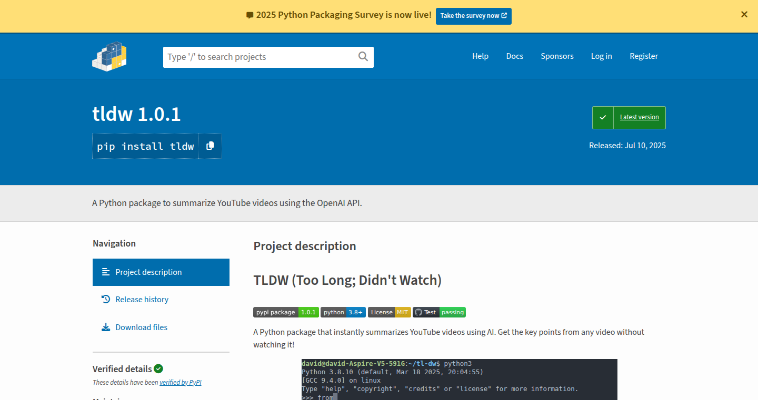Take the survey now

point(474,16)
